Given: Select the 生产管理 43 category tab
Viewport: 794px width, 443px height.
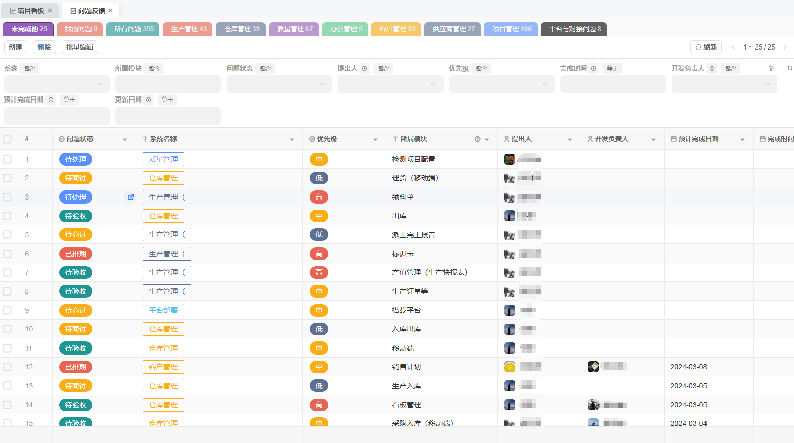Looking at the screenshot, I should [189, 29].
